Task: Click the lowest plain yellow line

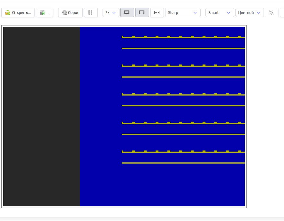Action: coord(183,163)
